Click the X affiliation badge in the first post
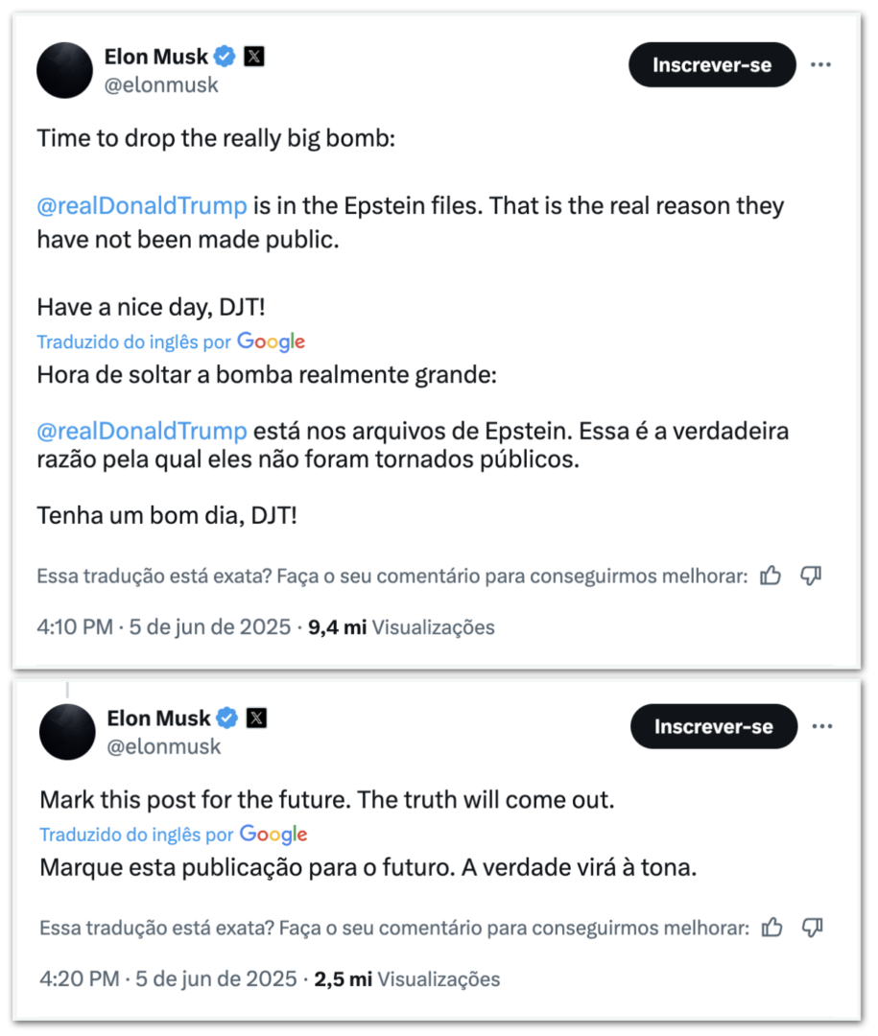Image resolution: width=878 pixels, height=1036 pixels. (253, 57)
